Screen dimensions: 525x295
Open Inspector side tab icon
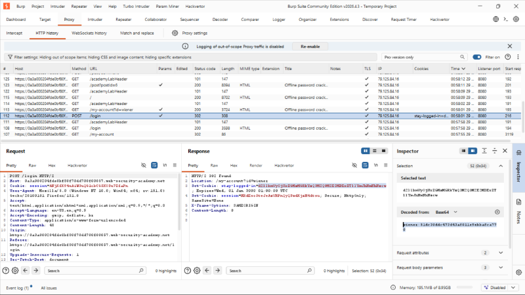(518, 153)
